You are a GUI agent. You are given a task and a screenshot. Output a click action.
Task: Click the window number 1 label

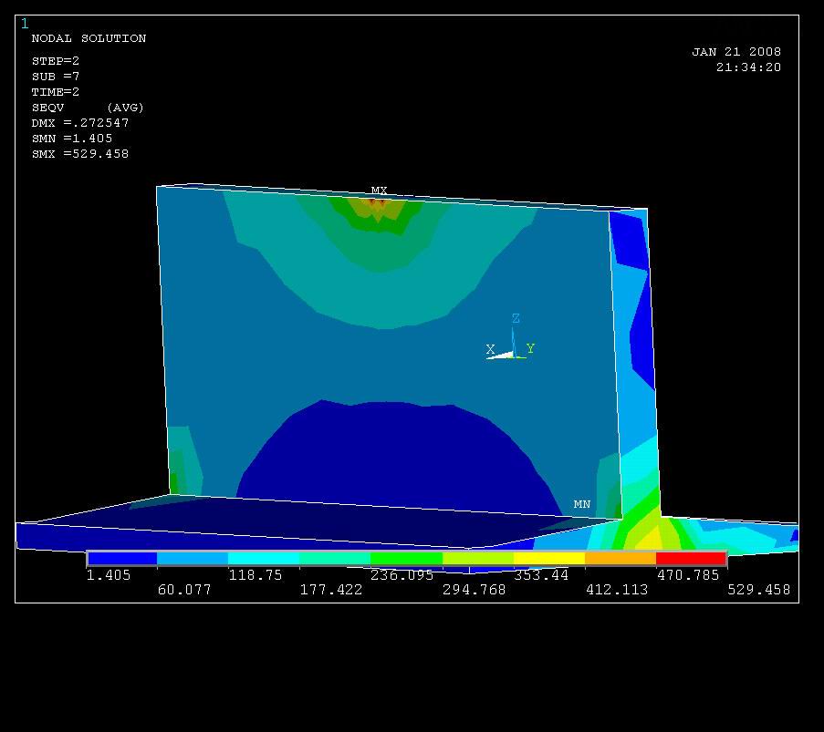25,24
